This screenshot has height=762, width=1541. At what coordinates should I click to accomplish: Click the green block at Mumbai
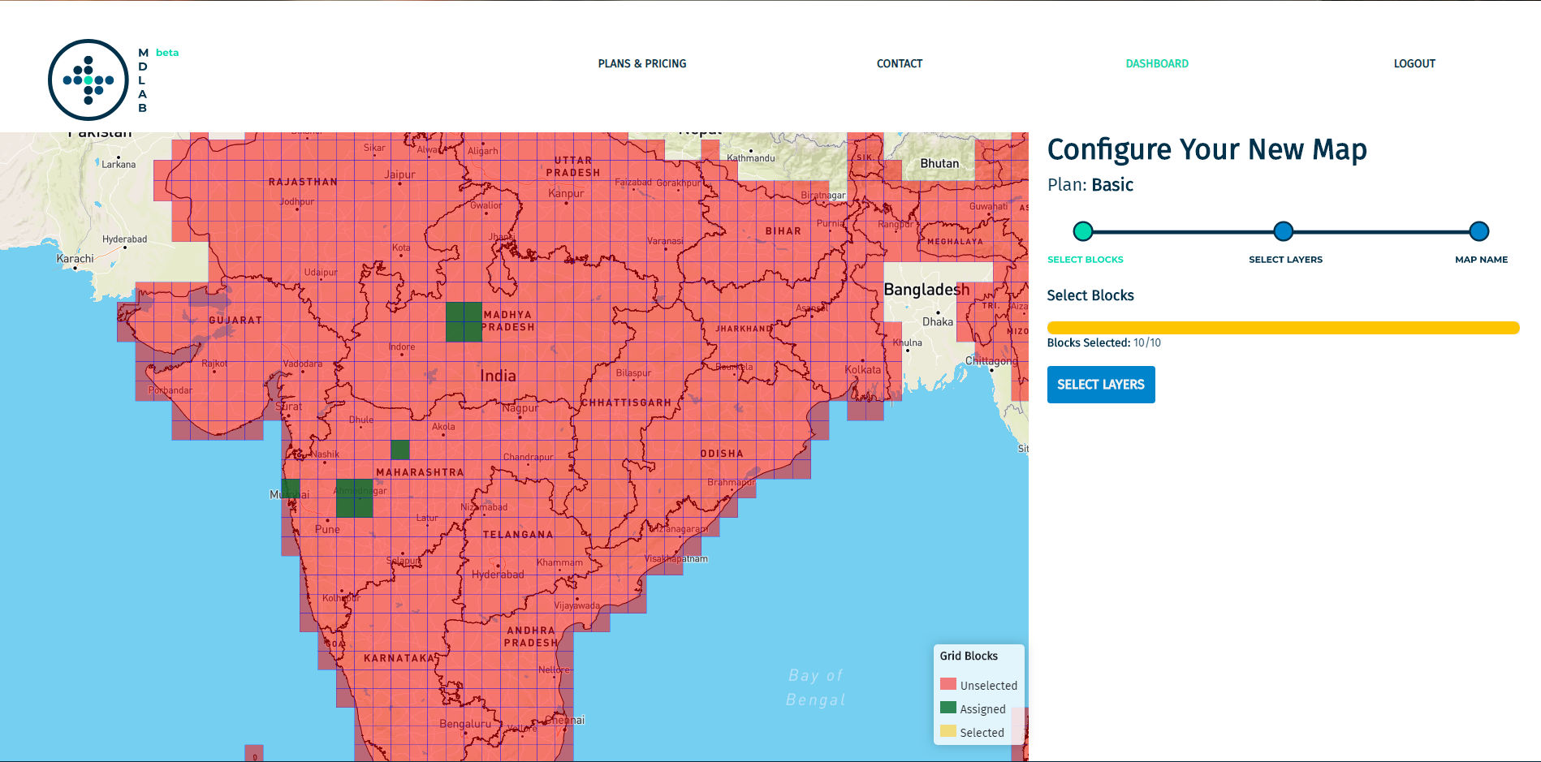[x=291, y=489]
